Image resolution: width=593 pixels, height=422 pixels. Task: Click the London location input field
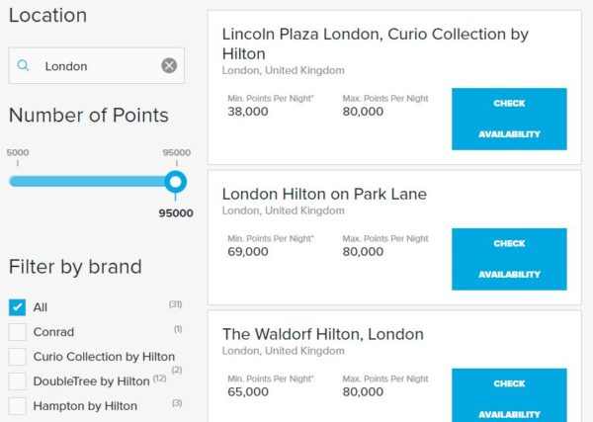(x=97, y=66)
